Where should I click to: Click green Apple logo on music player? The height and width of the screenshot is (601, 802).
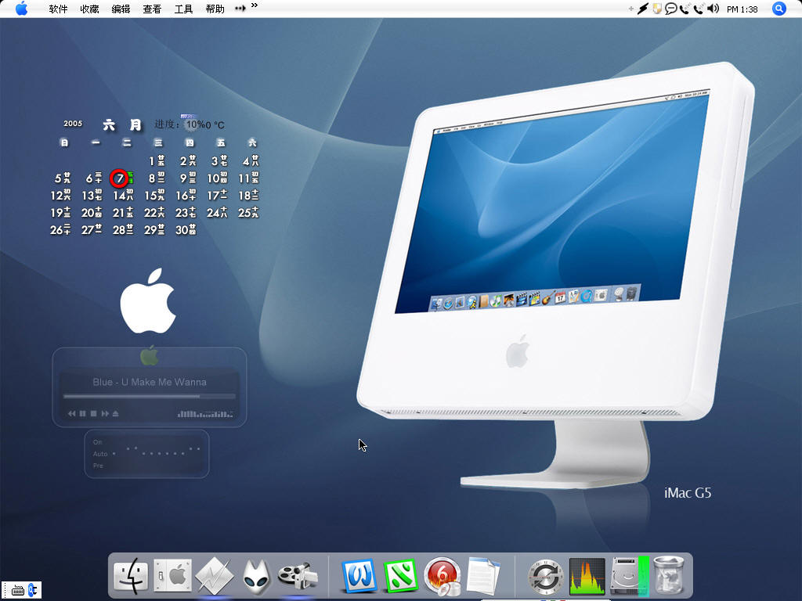click(150, 355)
